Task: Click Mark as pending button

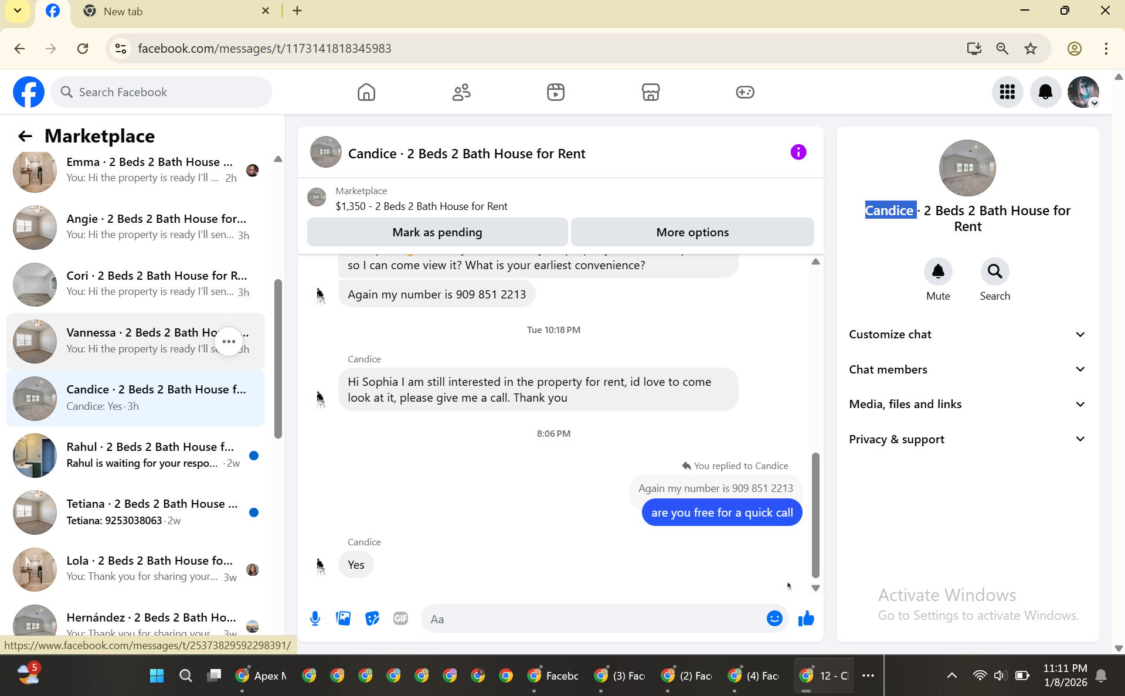Action: click(437, 232)
